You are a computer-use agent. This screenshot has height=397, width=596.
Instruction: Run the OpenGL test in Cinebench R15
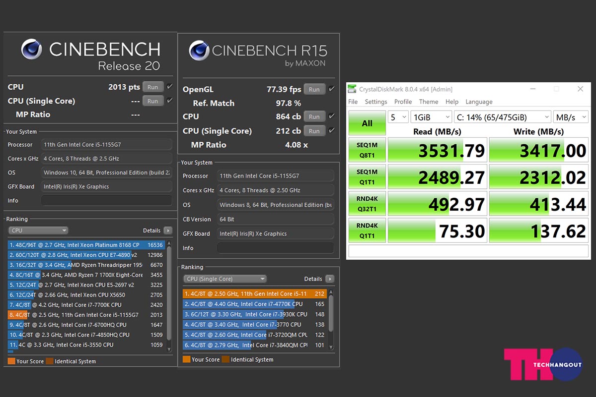coord(314,90)
